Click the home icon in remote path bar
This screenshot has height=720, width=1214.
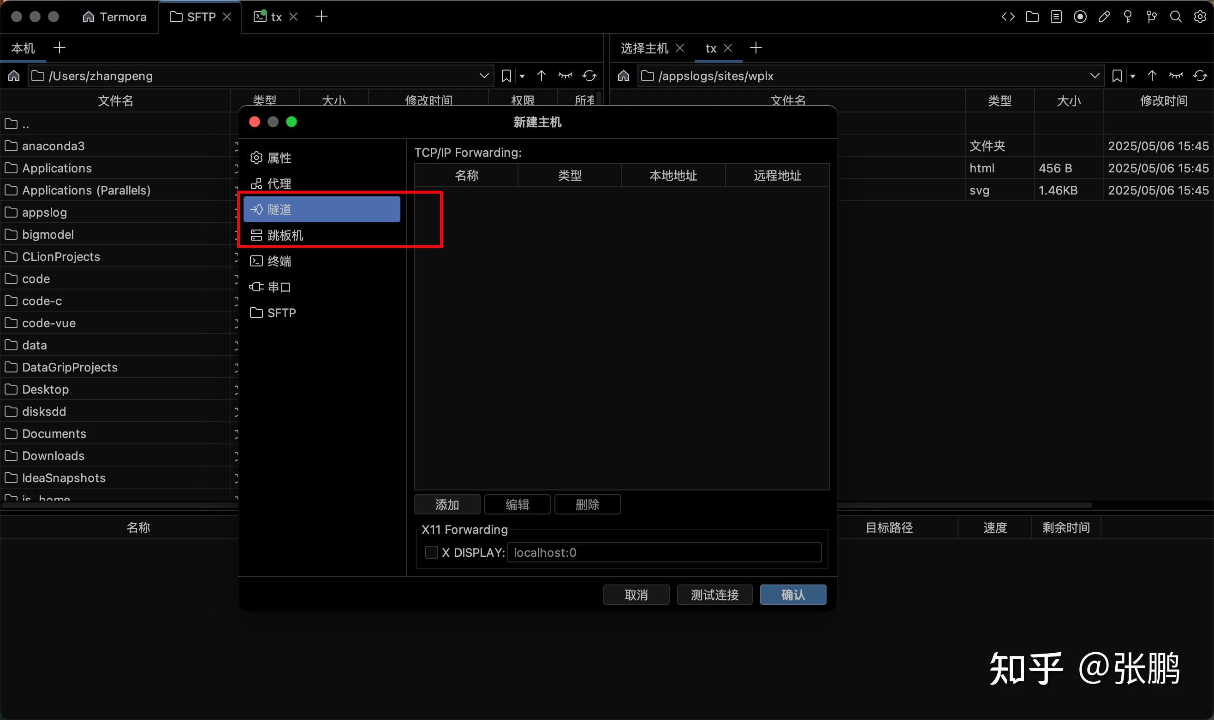coord(623,76)
